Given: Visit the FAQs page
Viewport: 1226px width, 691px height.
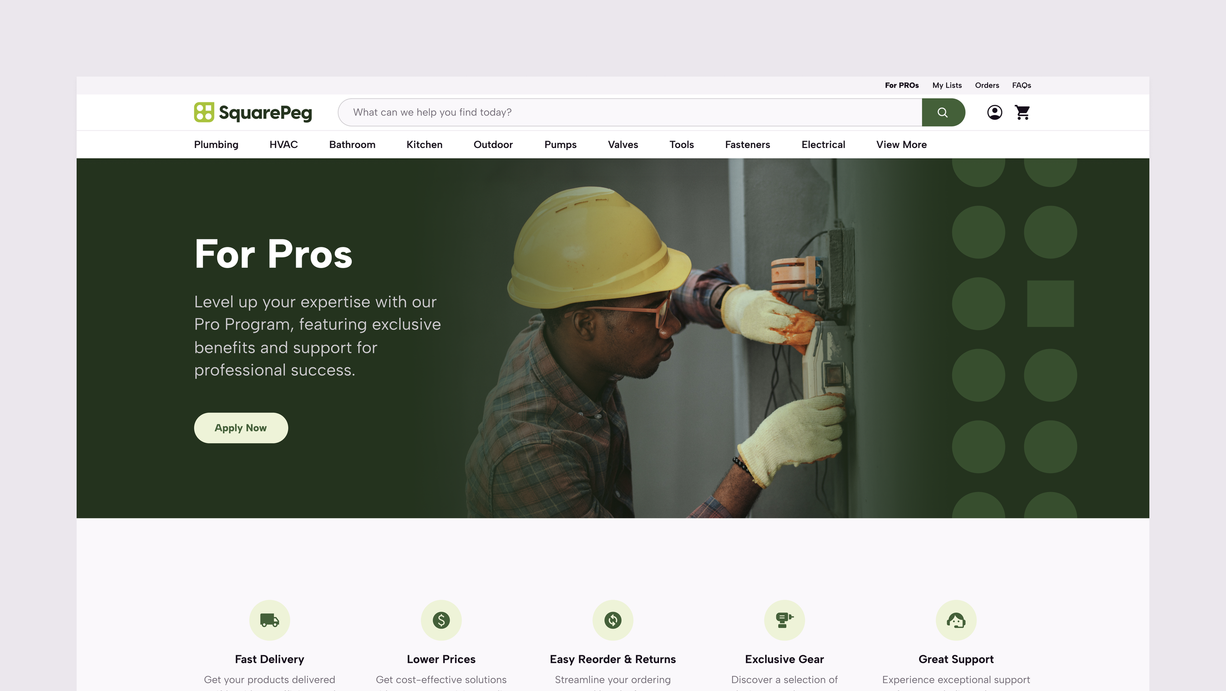Looking at the screenshot, I should click(x=1022, y=85).
